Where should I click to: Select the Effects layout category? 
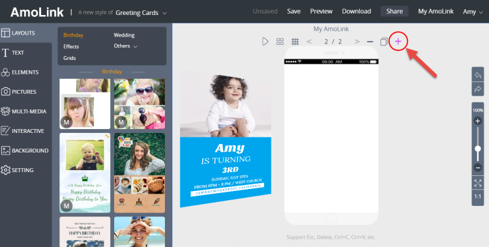tap(71, 46)
